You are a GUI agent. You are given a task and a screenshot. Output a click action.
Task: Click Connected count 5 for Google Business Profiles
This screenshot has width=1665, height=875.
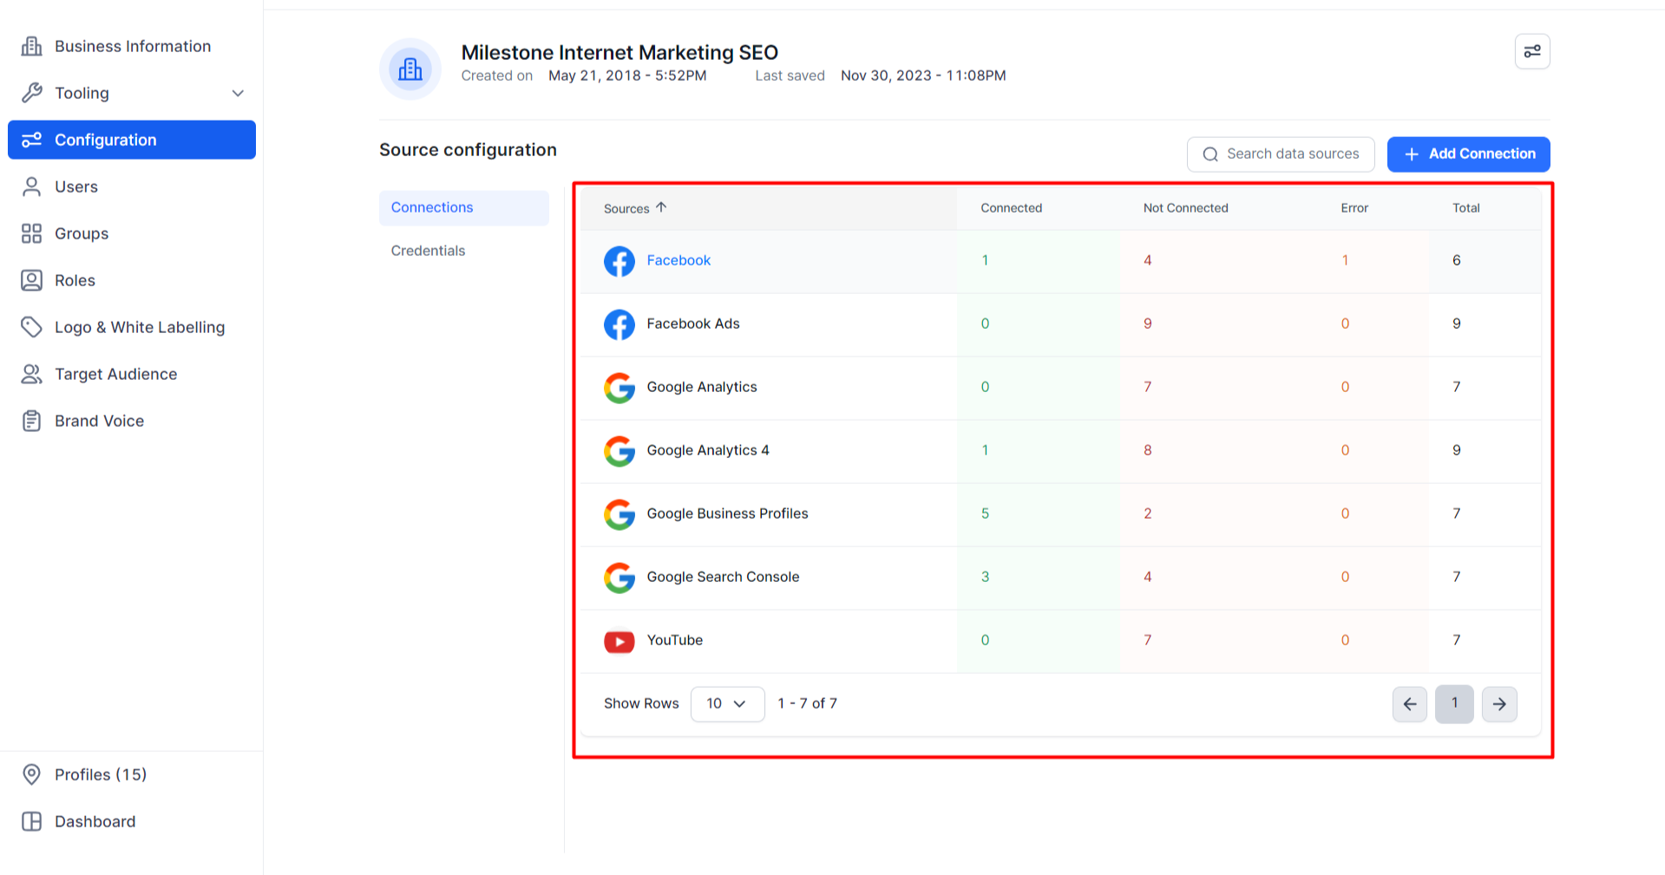(985, 513)
